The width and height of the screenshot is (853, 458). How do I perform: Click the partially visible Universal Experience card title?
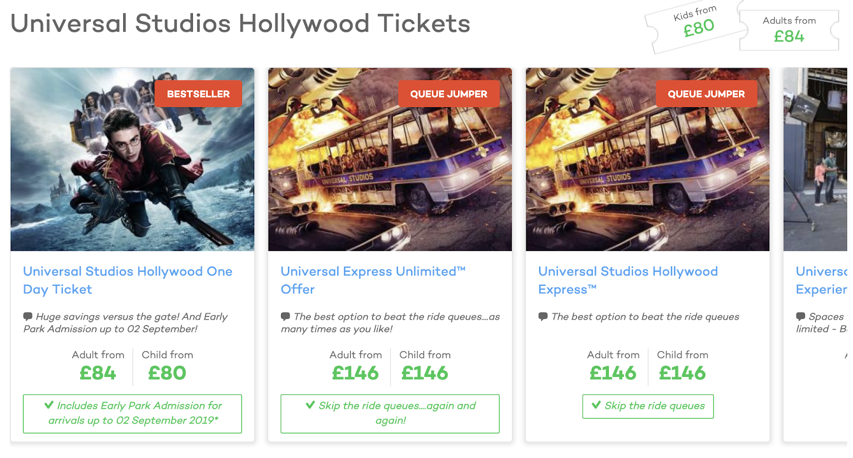click(x=821, y=280)
